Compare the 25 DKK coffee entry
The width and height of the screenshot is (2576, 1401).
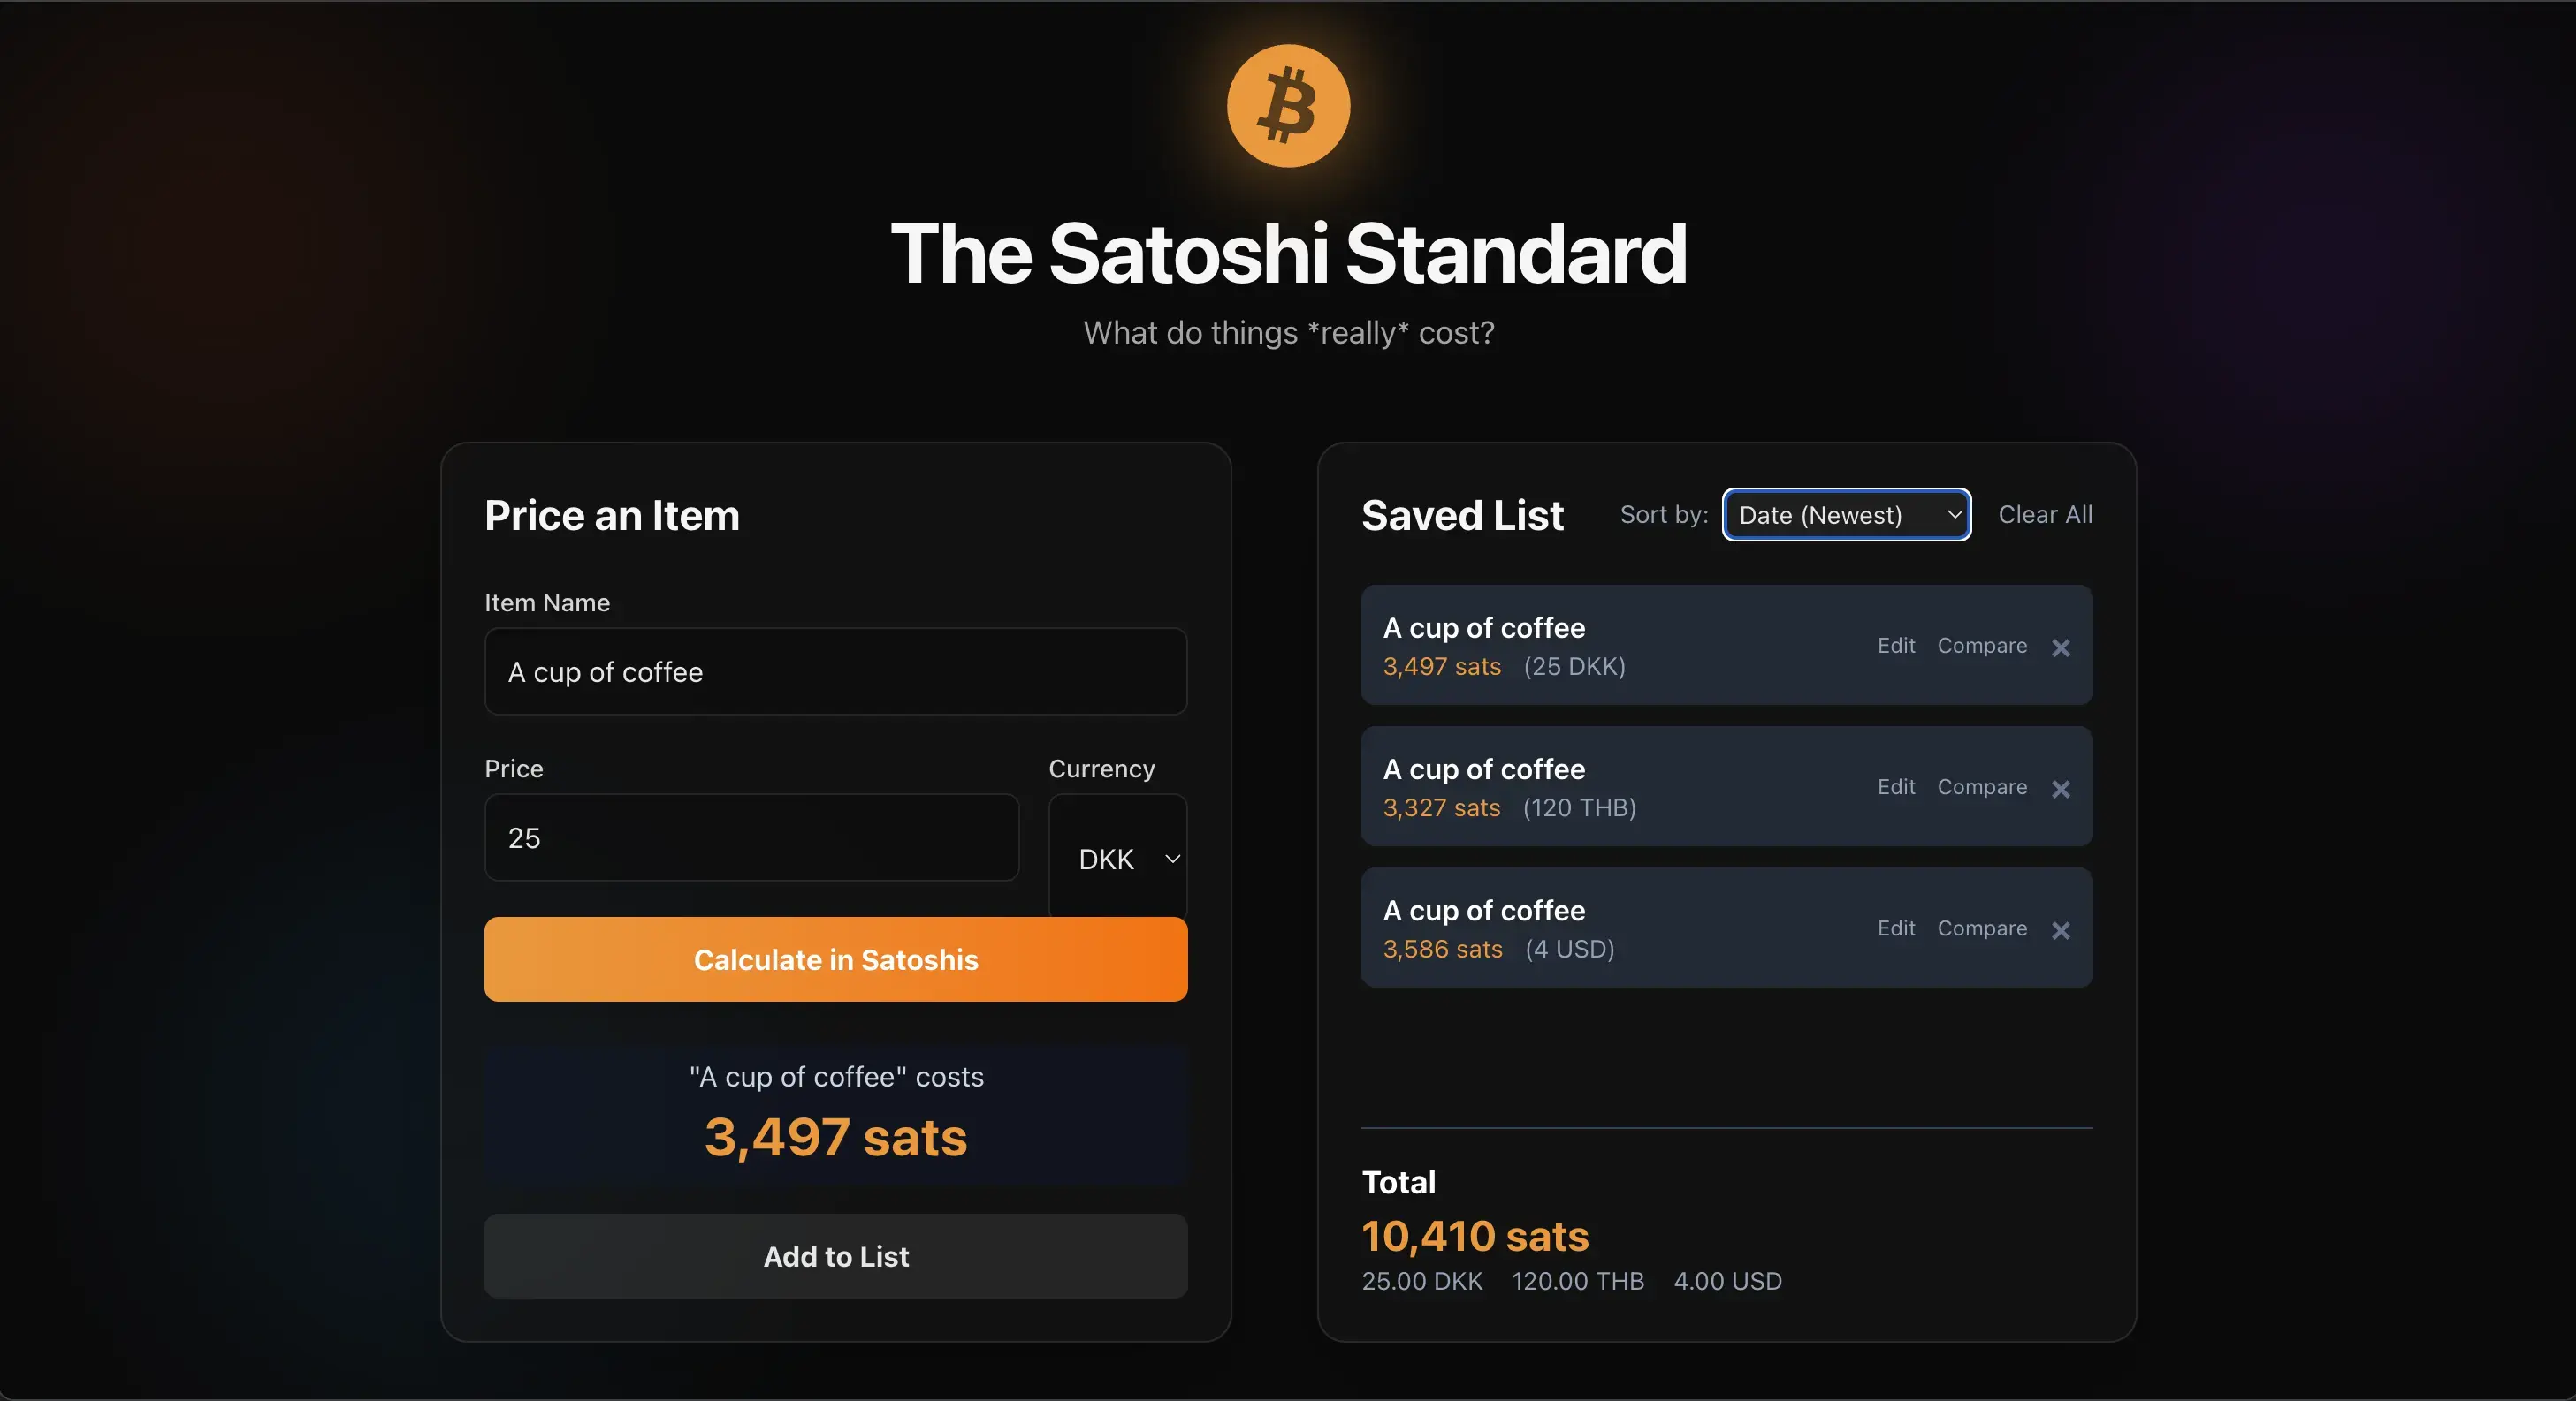(x=1981, y=646)
